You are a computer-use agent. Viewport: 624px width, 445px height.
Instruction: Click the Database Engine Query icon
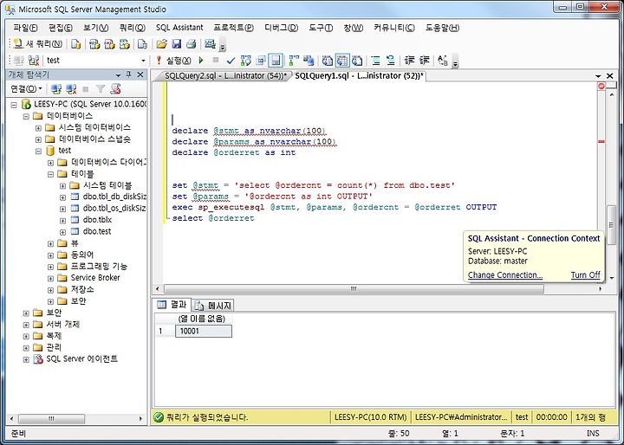tap(75, 44)
